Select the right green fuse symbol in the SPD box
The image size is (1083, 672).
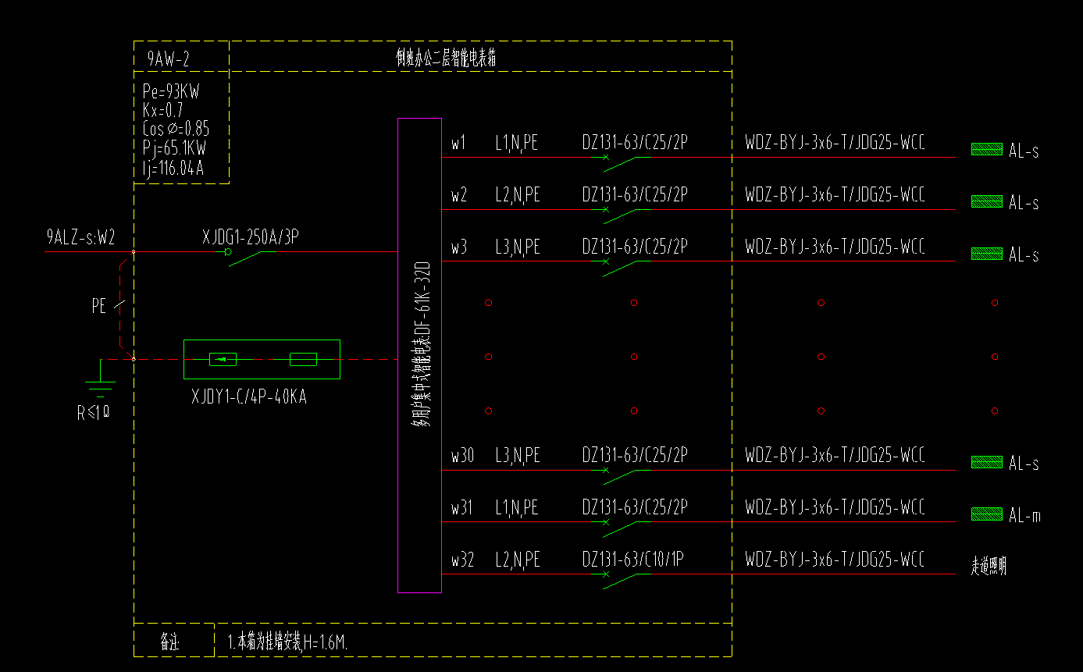tap(303, 359)
